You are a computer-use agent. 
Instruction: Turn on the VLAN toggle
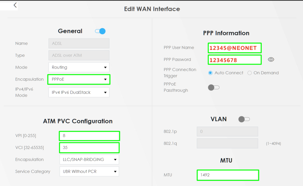coord(244,119)
